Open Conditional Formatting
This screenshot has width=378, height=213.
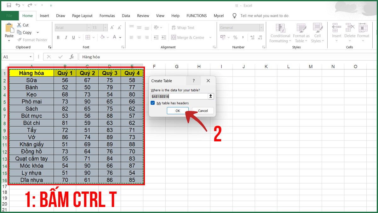coord(280,33)
